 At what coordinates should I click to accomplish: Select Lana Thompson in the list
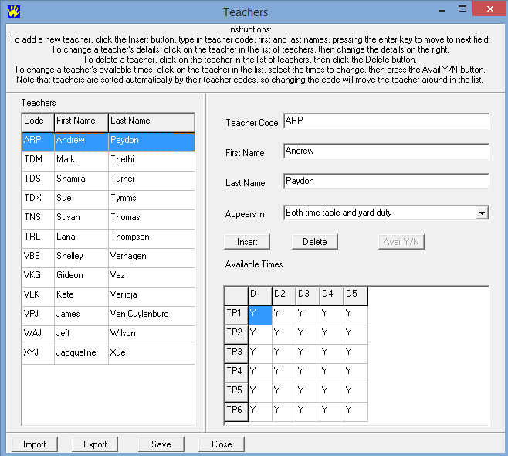(x=108, y=238)
